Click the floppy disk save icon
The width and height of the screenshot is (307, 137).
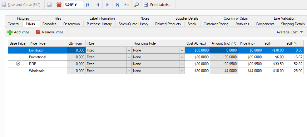point(50,5)
